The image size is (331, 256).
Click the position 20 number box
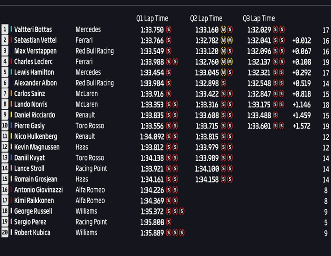(x=5, y=233)
